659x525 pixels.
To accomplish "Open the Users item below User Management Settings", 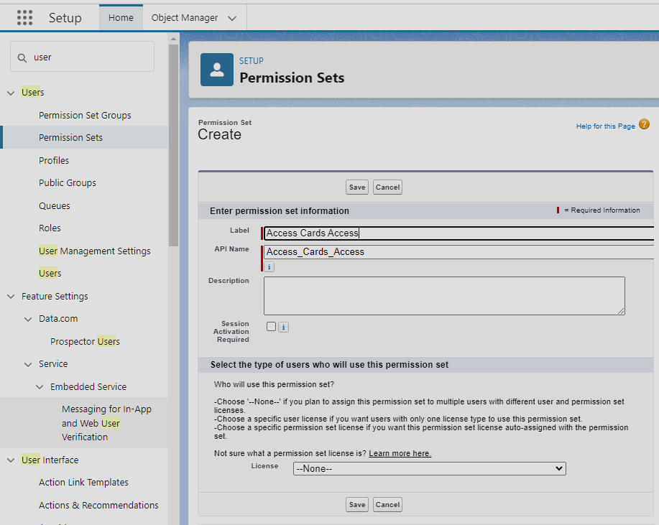I will (x=50, y=273).
